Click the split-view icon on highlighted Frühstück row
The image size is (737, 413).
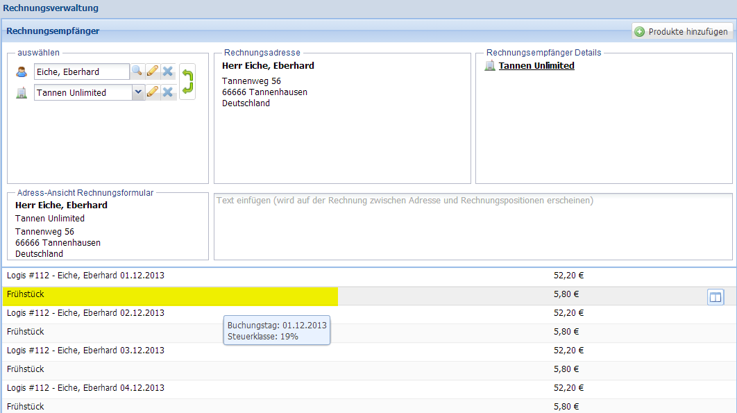point(715,297)
